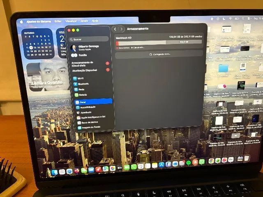Open the Janela menu

84,21
